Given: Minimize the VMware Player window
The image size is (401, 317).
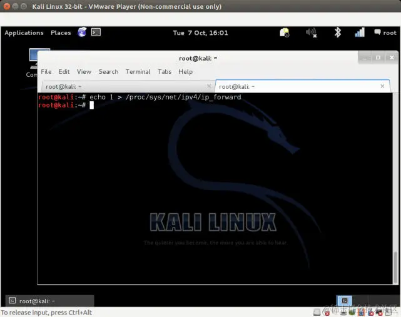Looking at the screenshot, I should point(16,6).
